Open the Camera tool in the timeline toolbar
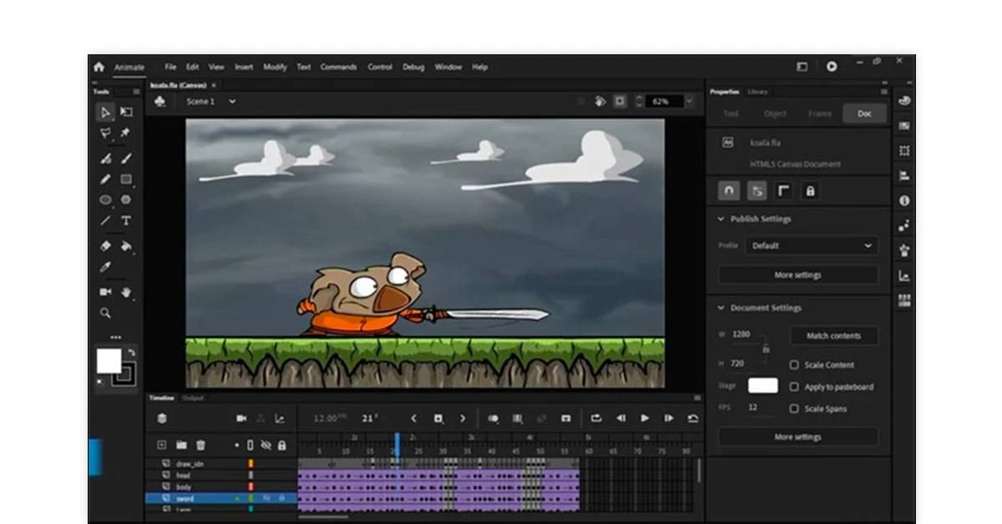This screenshot has width=1002, height=524. (x=242, y=419)
